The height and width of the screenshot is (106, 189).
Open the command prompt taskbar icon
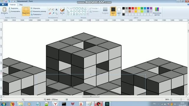click(64, 104)
